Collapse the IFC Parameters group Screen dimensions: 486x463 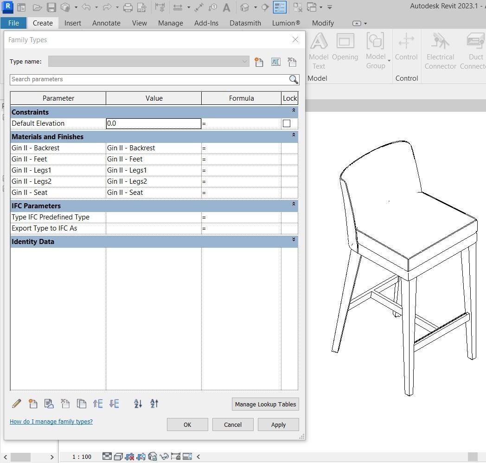[294, 204]
